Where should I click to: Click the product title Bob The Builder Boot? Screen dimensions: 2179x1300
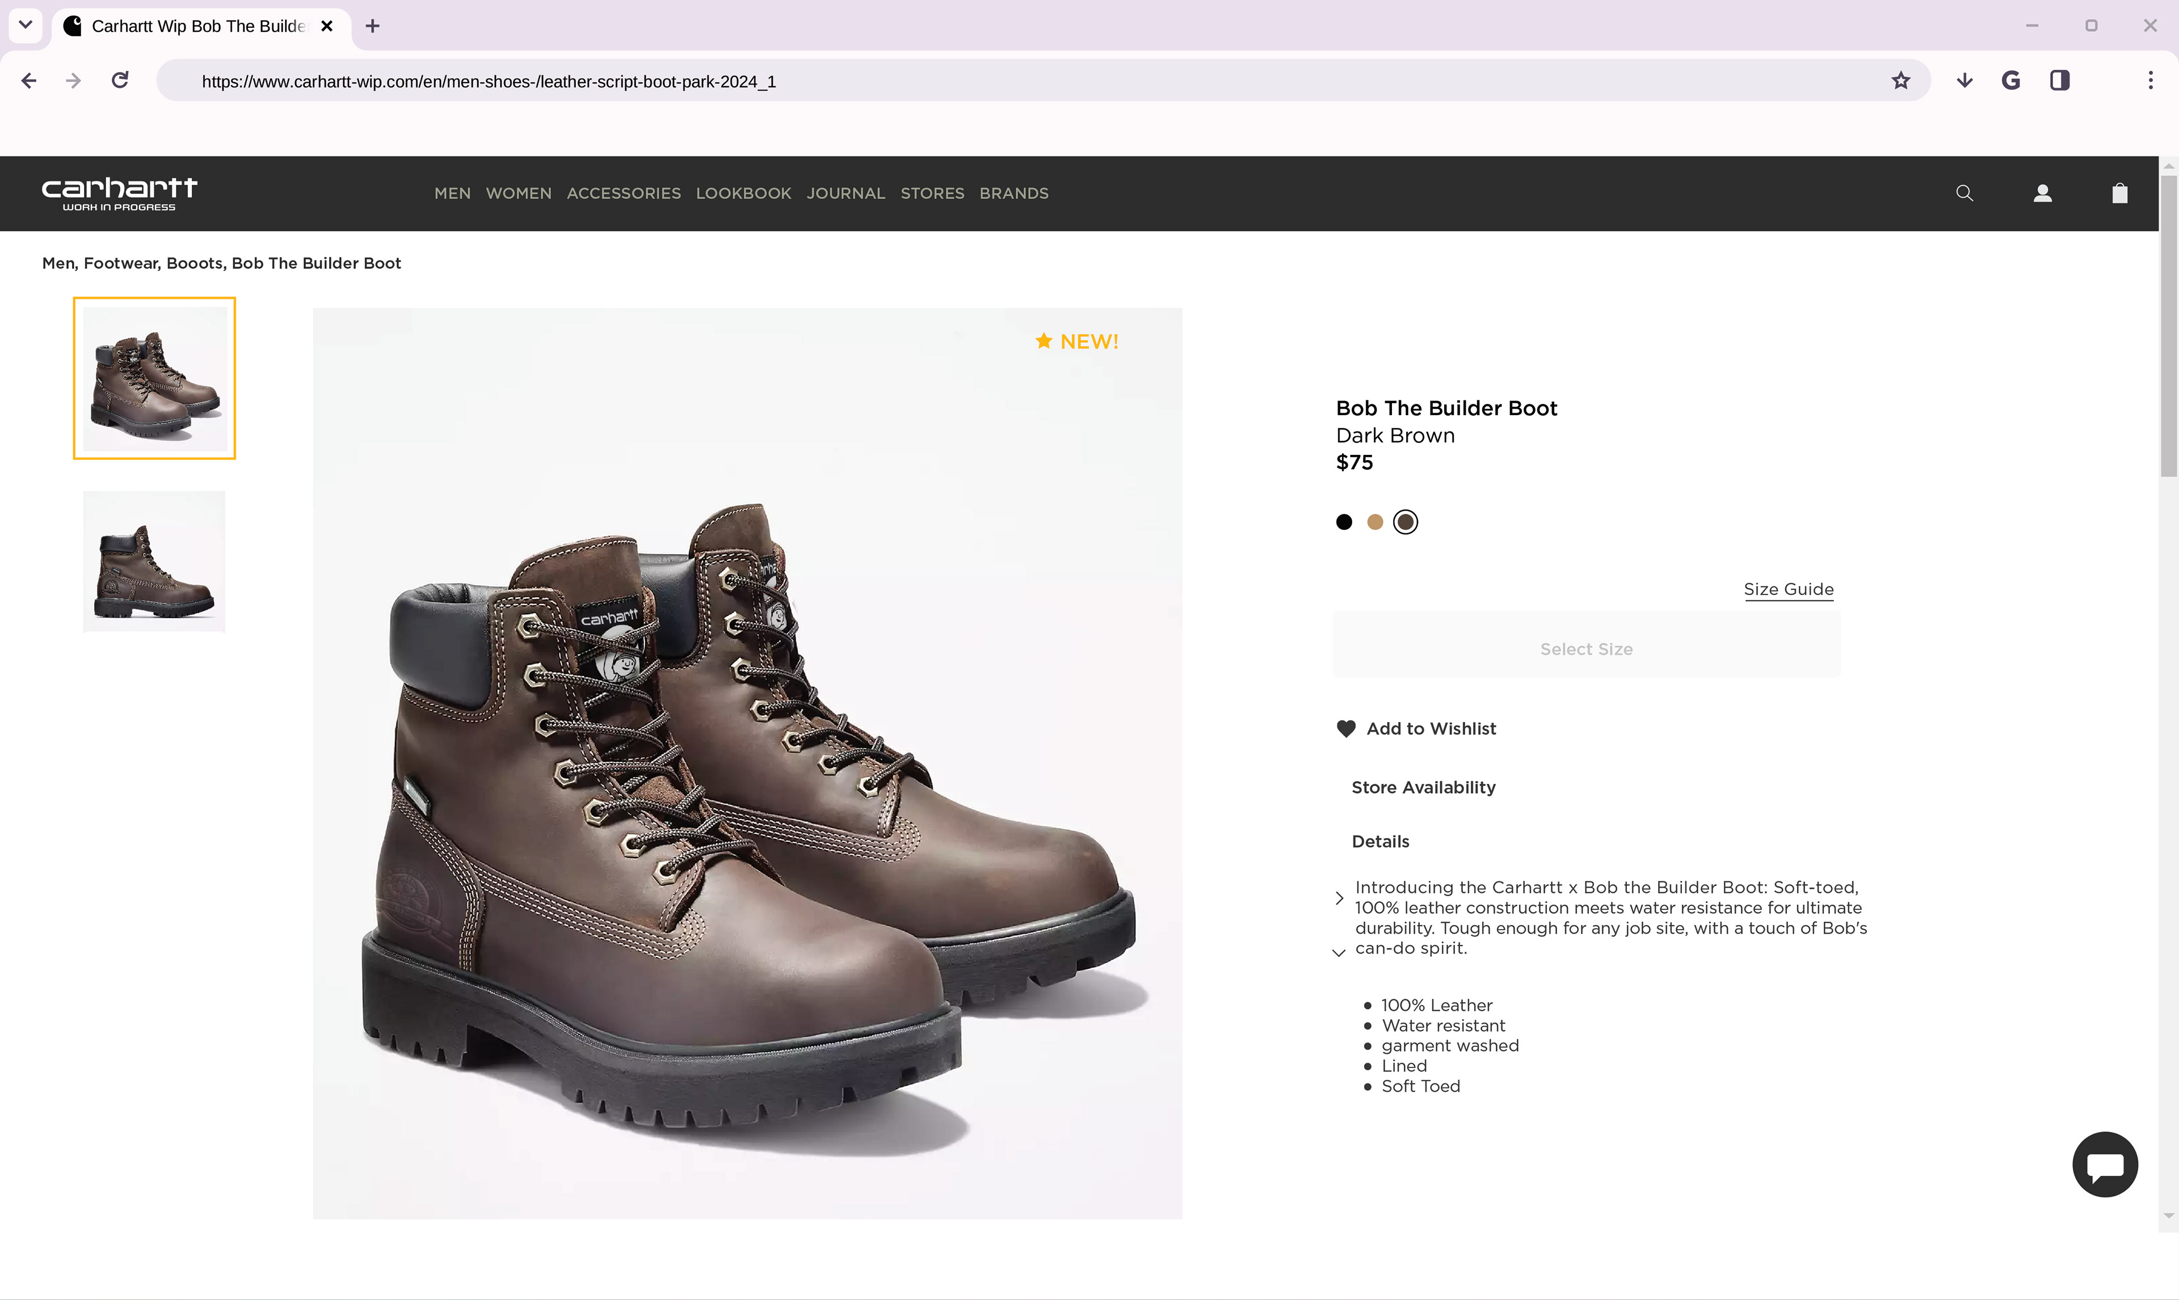click(1446, 408)
